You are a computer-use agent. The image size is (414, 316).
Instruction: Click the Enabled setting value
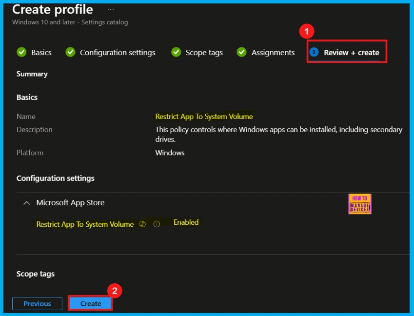[x=186, y=222]
